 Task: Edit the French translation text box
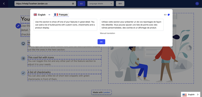point(132,25)
